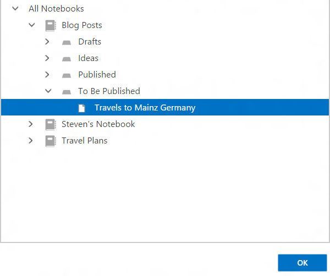The image size is (330, 276).
Task: Collapse the All Notebooks tree
Action: coord(15,9)
